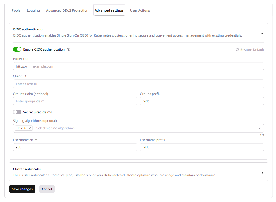Click the Cancel button

(x=47, y=189)
